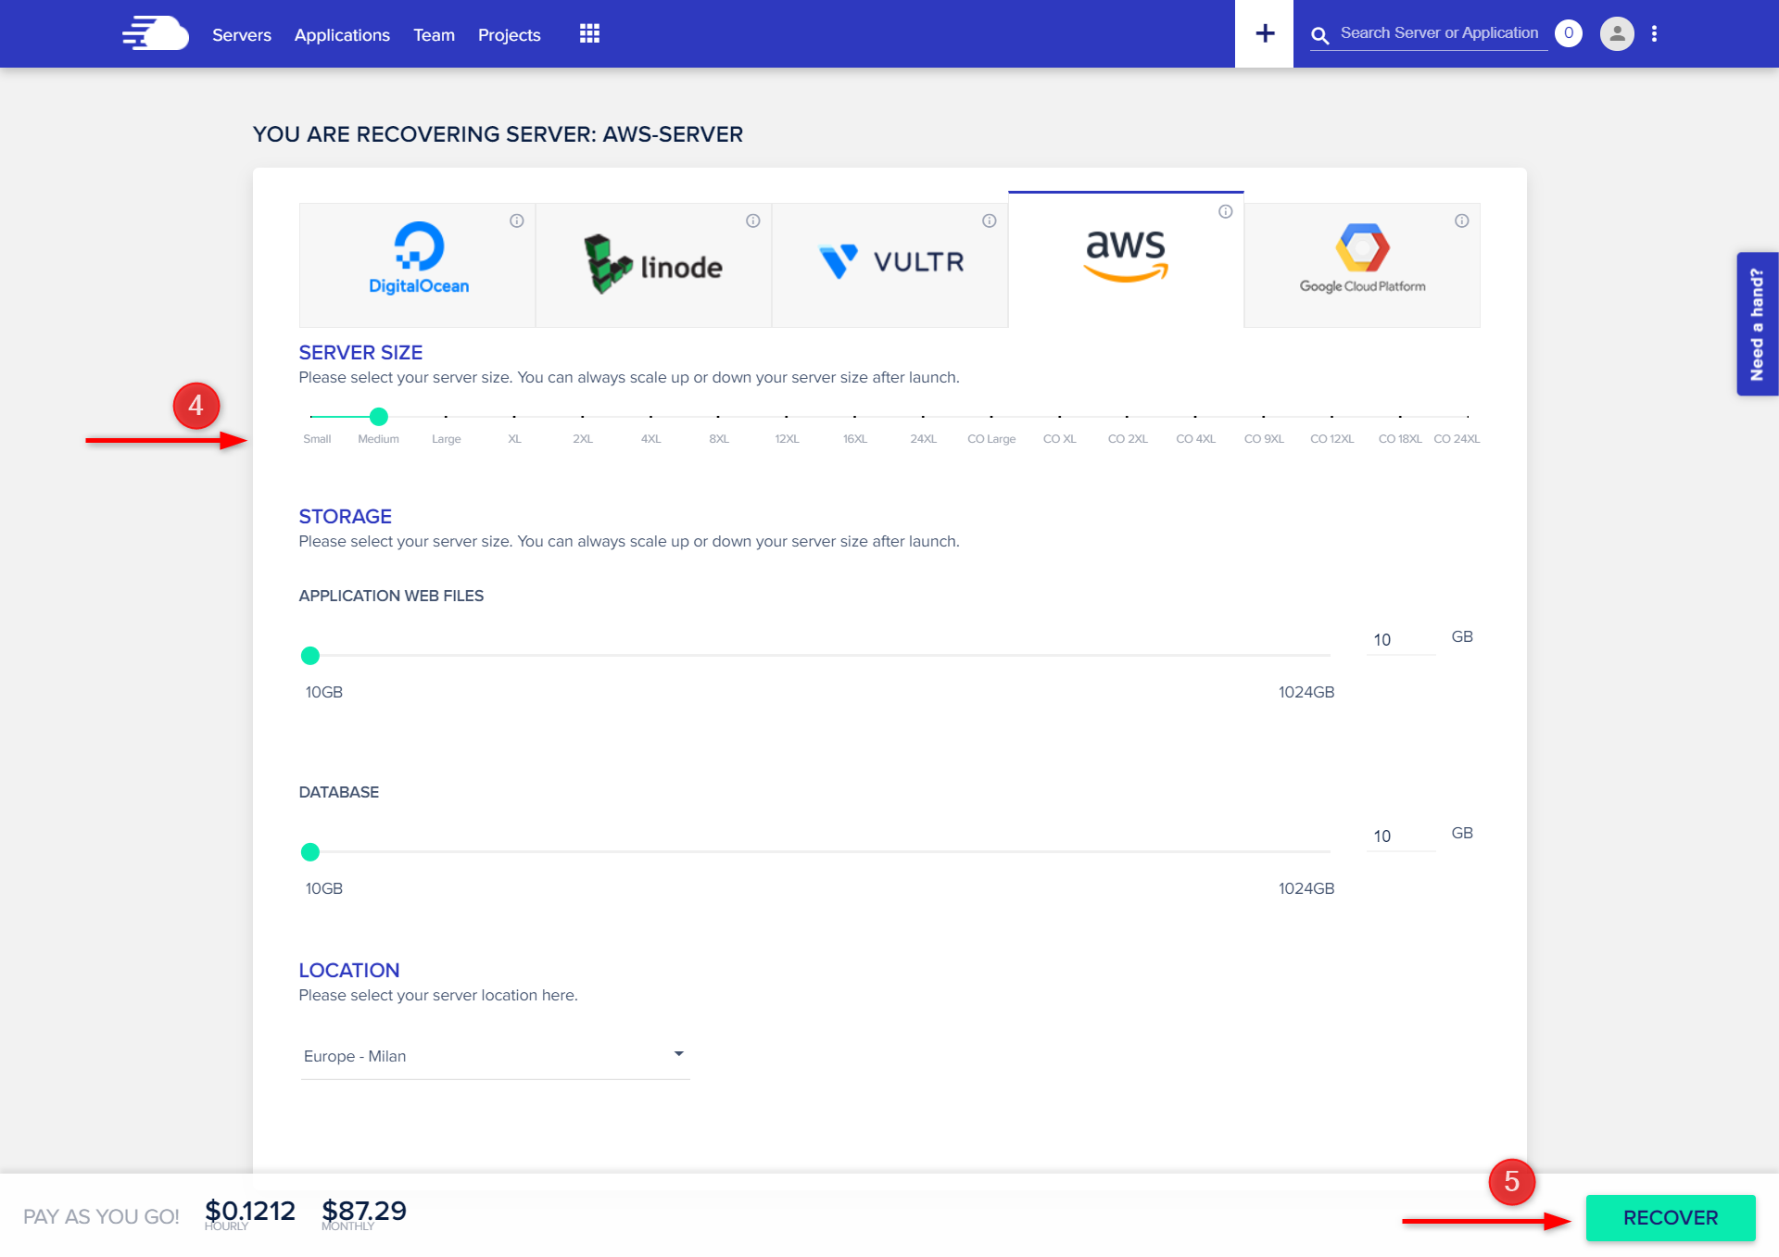
Task: Open the Need a hand? panel
Action: click(1757, 324)
